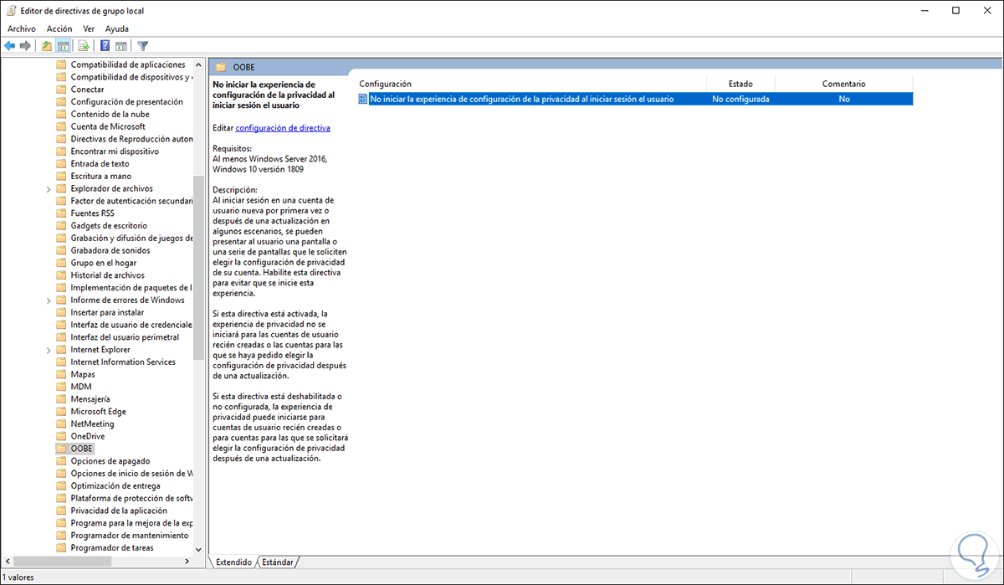Click the Back arrow toolbar icon
The width and height of the screenshot is (1004, 585).
[x=10, y=46]
